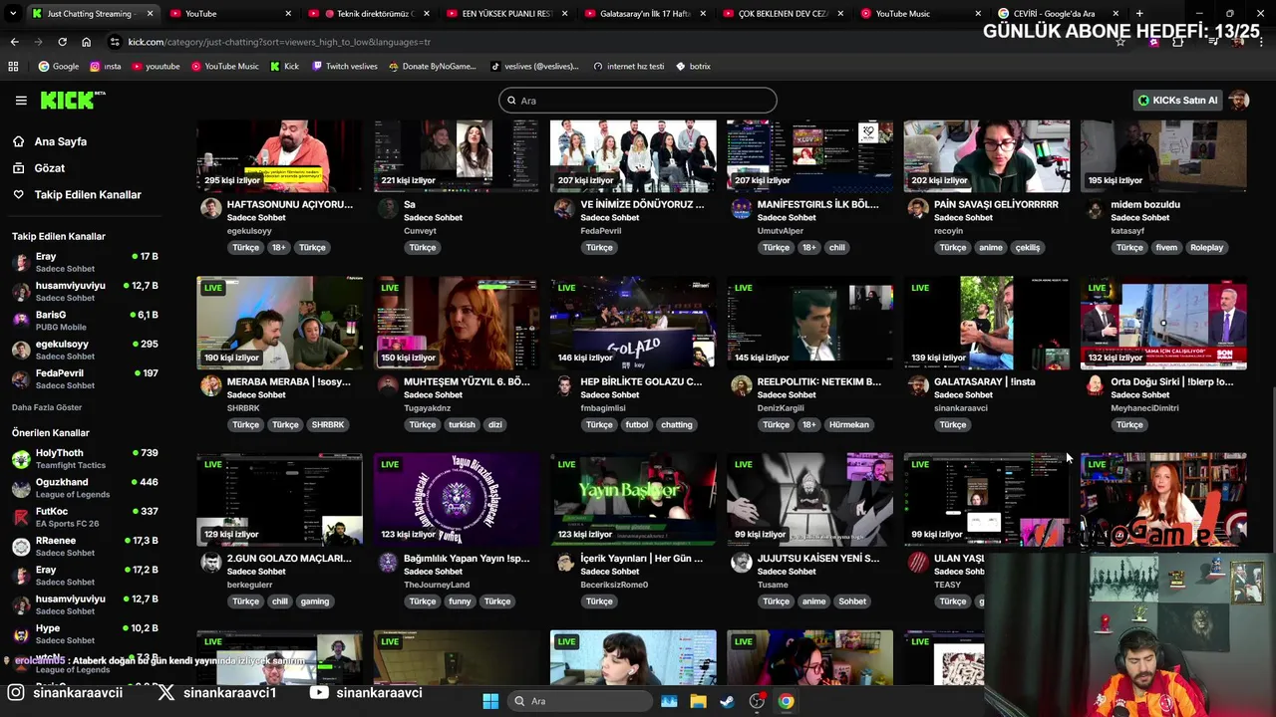Open the internet hız testi bookmark
The height and width of the screenshot is (717, 1276).
628,66
